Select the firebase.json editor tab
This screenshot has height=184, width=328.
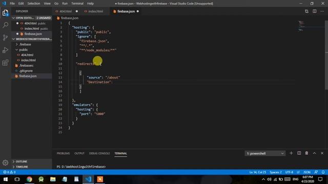click(126, 11)
